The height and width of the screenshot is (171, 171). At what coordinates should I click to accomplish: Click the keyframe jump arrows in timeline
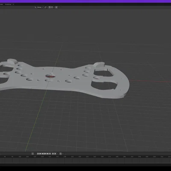pos(54,153)
